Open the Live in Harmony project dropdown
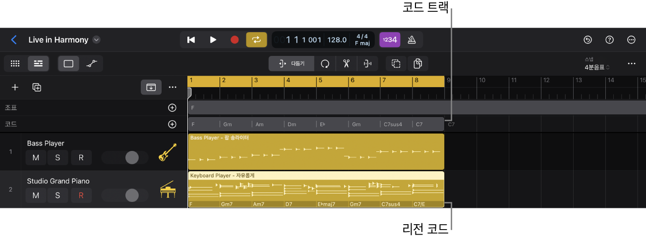646x241 pixels. [97, 40]
